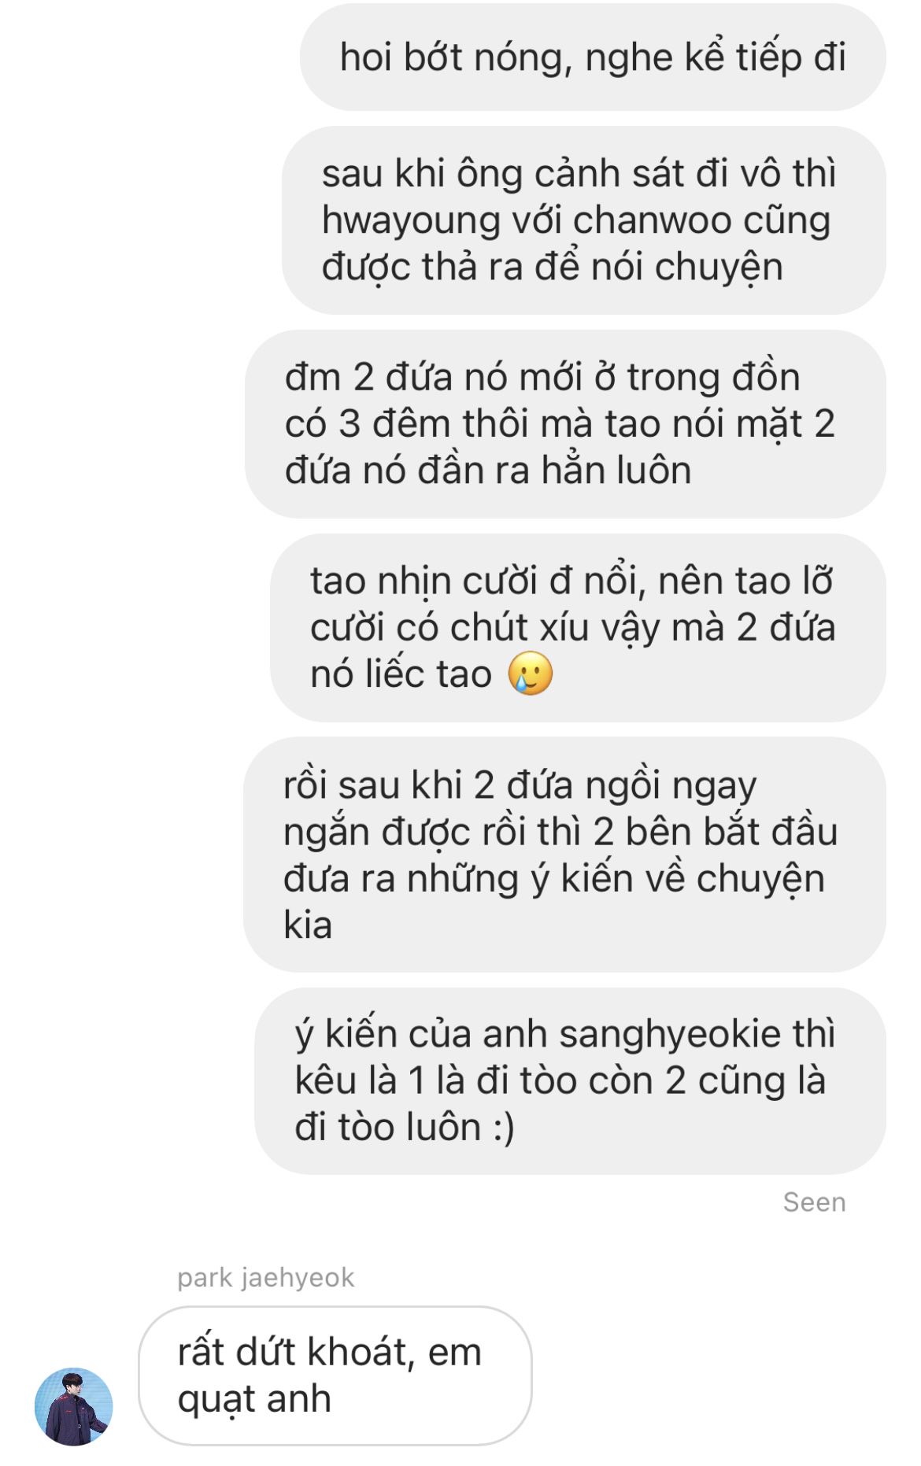Select the message starting "tao nhịn cười"
The height and width of the screenshot is (1466, 921).
(578, 628)
